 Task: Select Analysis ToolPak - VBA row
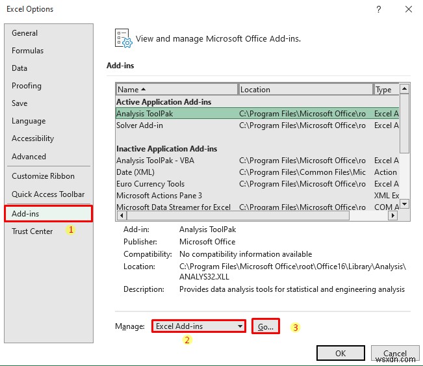click(257, 161)
